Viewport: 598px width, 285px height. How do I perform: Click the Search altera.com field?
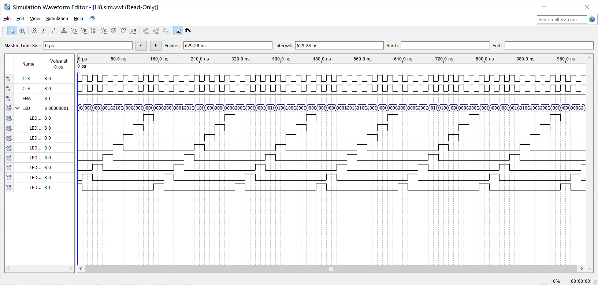[x=562, y=19]
